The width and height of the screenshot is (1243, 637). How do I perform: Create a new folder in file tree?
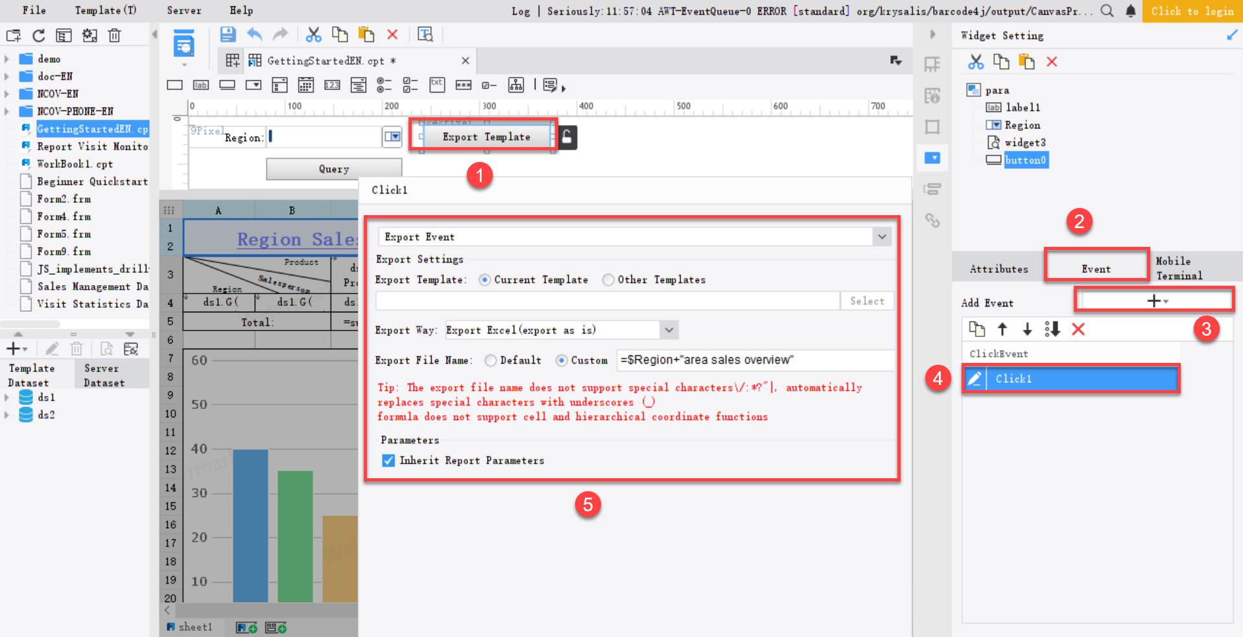(13, 36)
